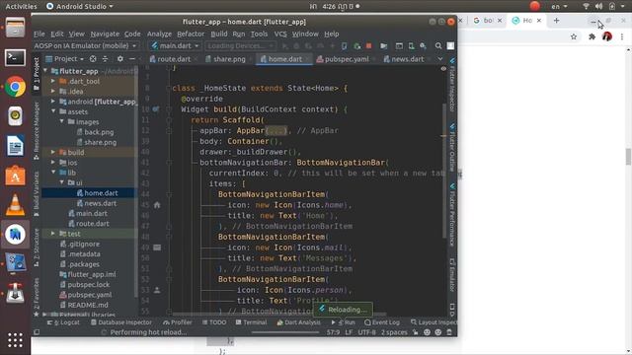
Task: Collapse the assets folder
Action: 52,111
